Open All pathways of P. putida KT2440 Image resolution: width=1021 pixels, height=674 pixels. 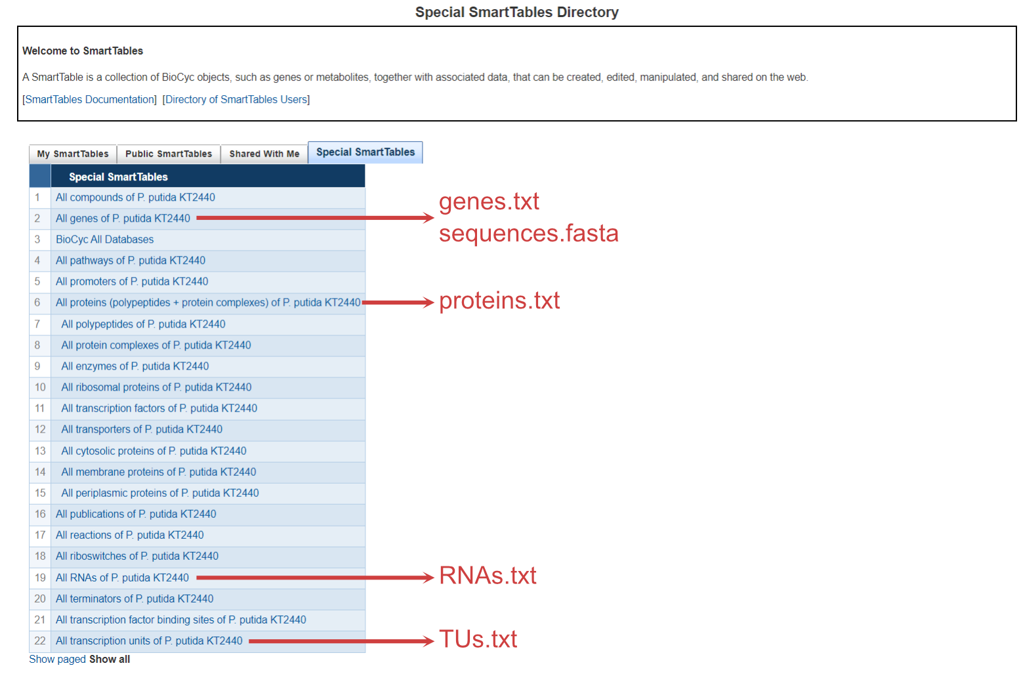tap(131, 261)
